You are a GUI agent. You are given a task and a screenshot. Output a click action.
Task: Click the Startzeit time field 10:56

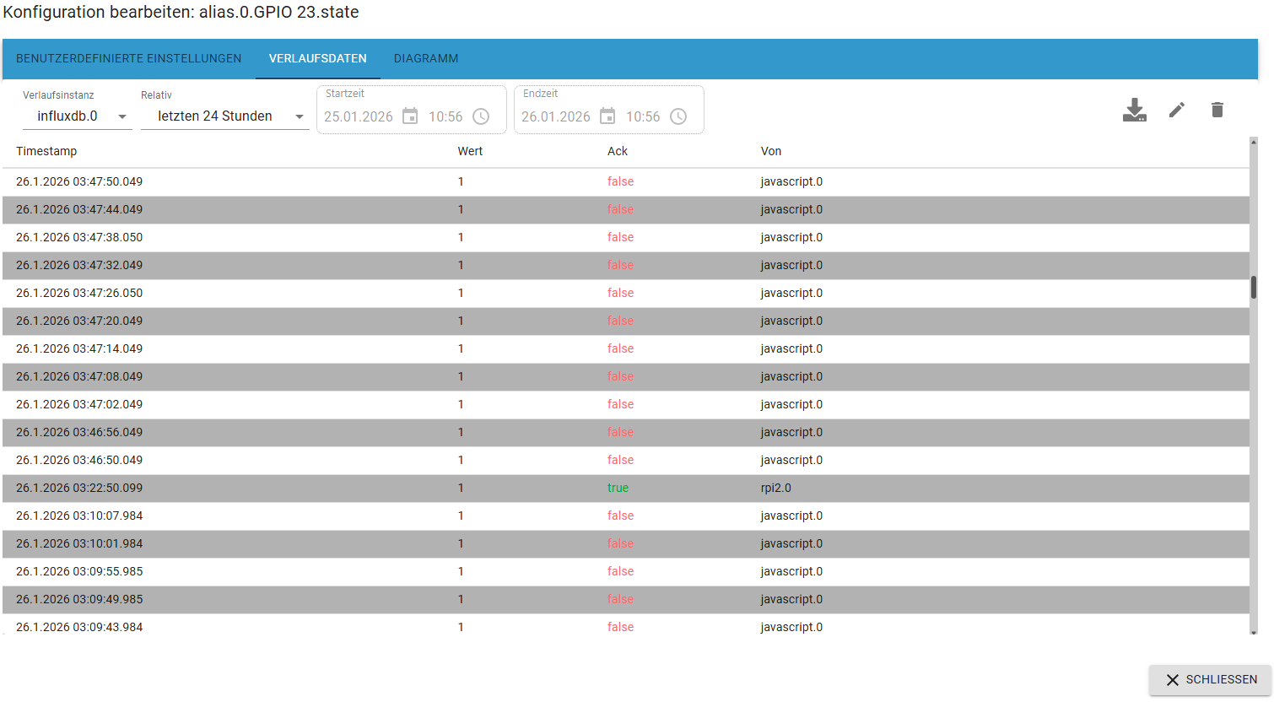coord(445,116)
